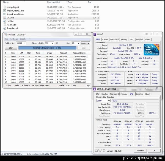Viewport: 165px width, 161px height.
Task: Click the Stop button in LinX
Action: click(84, 48)
